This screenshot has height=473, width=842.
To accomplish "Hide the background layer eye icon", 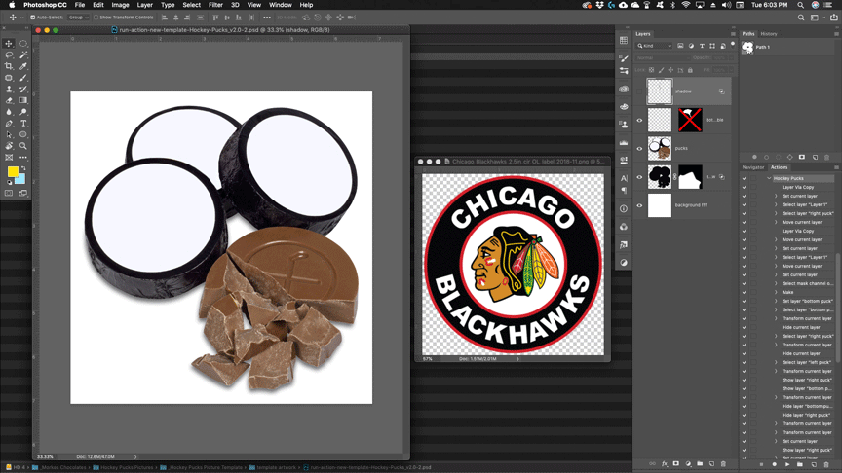I will point(639,205).
